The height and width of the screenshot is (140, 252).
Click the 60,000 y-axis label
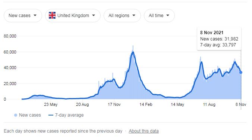(10, 52)
